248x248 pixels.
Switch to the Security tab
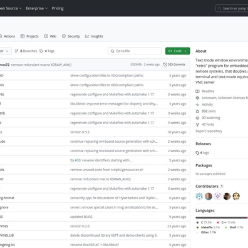[x=71, y=36]
